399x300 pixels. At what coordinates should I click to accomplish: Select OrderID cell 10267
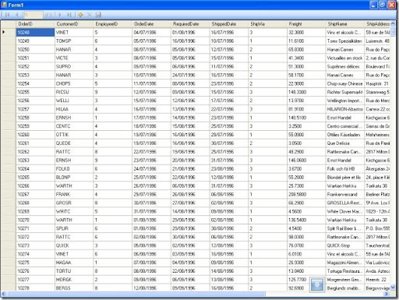(x=35, y=194)
